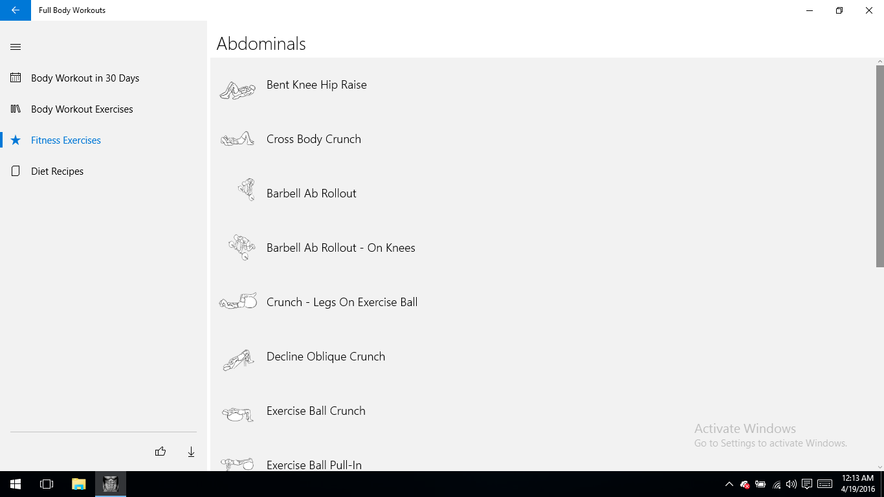Click the thumbs-up like icon
This screenshot has height=497, width=884.
160,452
